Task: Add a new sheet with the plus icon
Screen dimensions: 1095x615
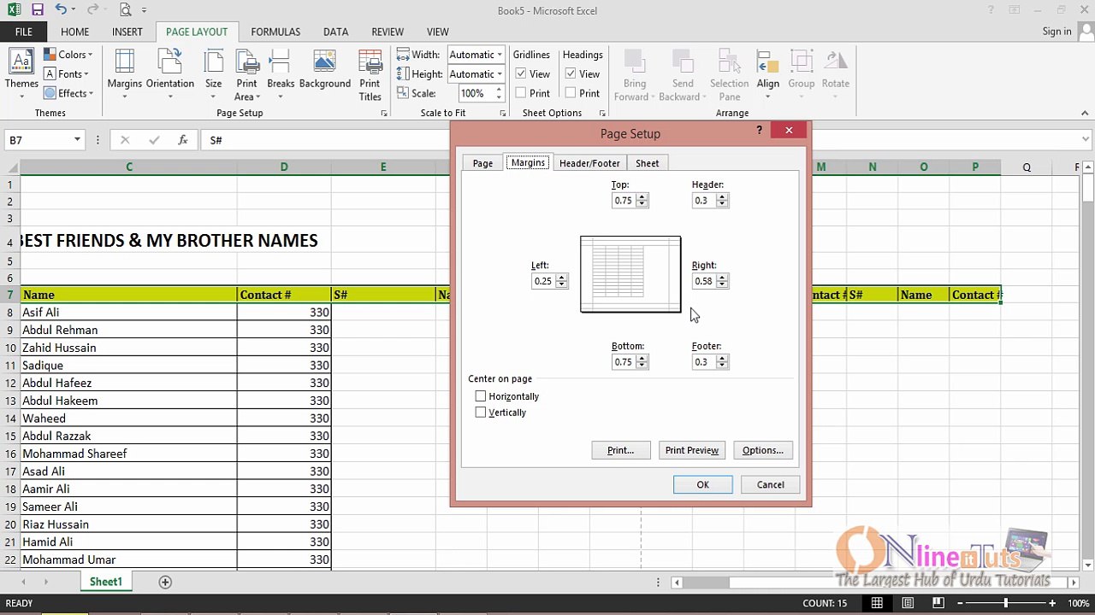Action: 165,582
